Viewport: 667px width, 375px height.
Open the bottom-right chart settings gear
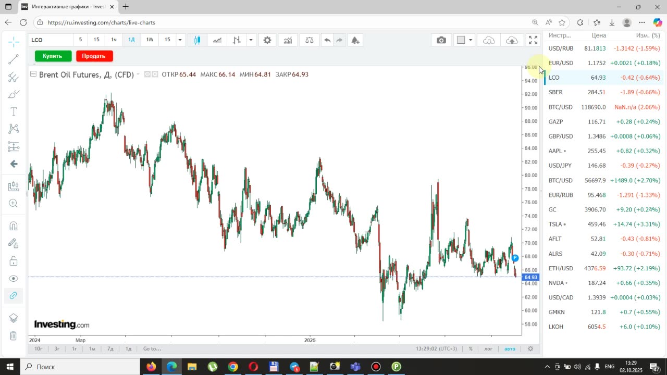point(530,348)
